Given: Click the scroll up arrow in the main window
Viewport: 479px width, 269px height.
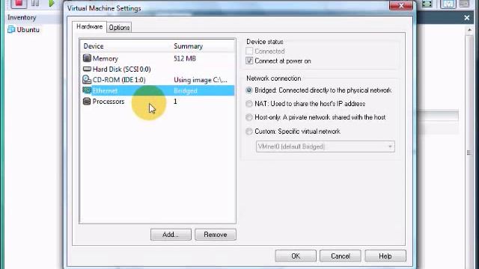Looking at the screenshot, I should (x=469, y=30).
